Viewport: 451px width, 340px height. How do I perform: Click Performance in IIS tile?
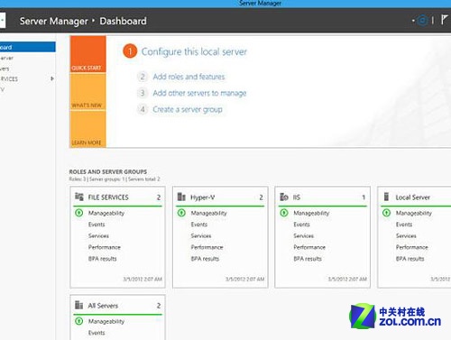(309, 247)
